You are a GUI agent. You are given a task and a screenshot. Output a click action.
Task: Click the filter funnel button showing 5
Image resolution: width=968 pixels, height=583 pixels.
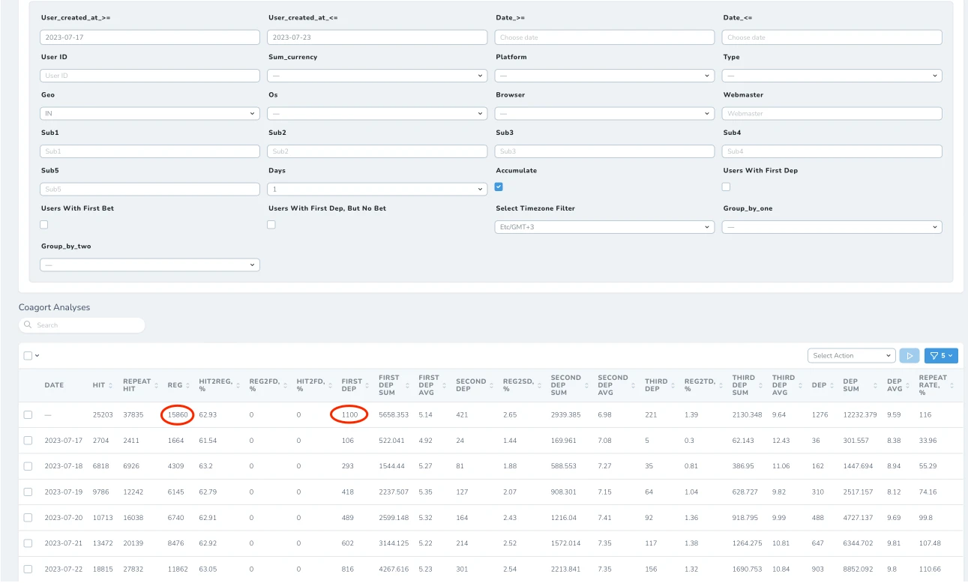coord(941,356)
